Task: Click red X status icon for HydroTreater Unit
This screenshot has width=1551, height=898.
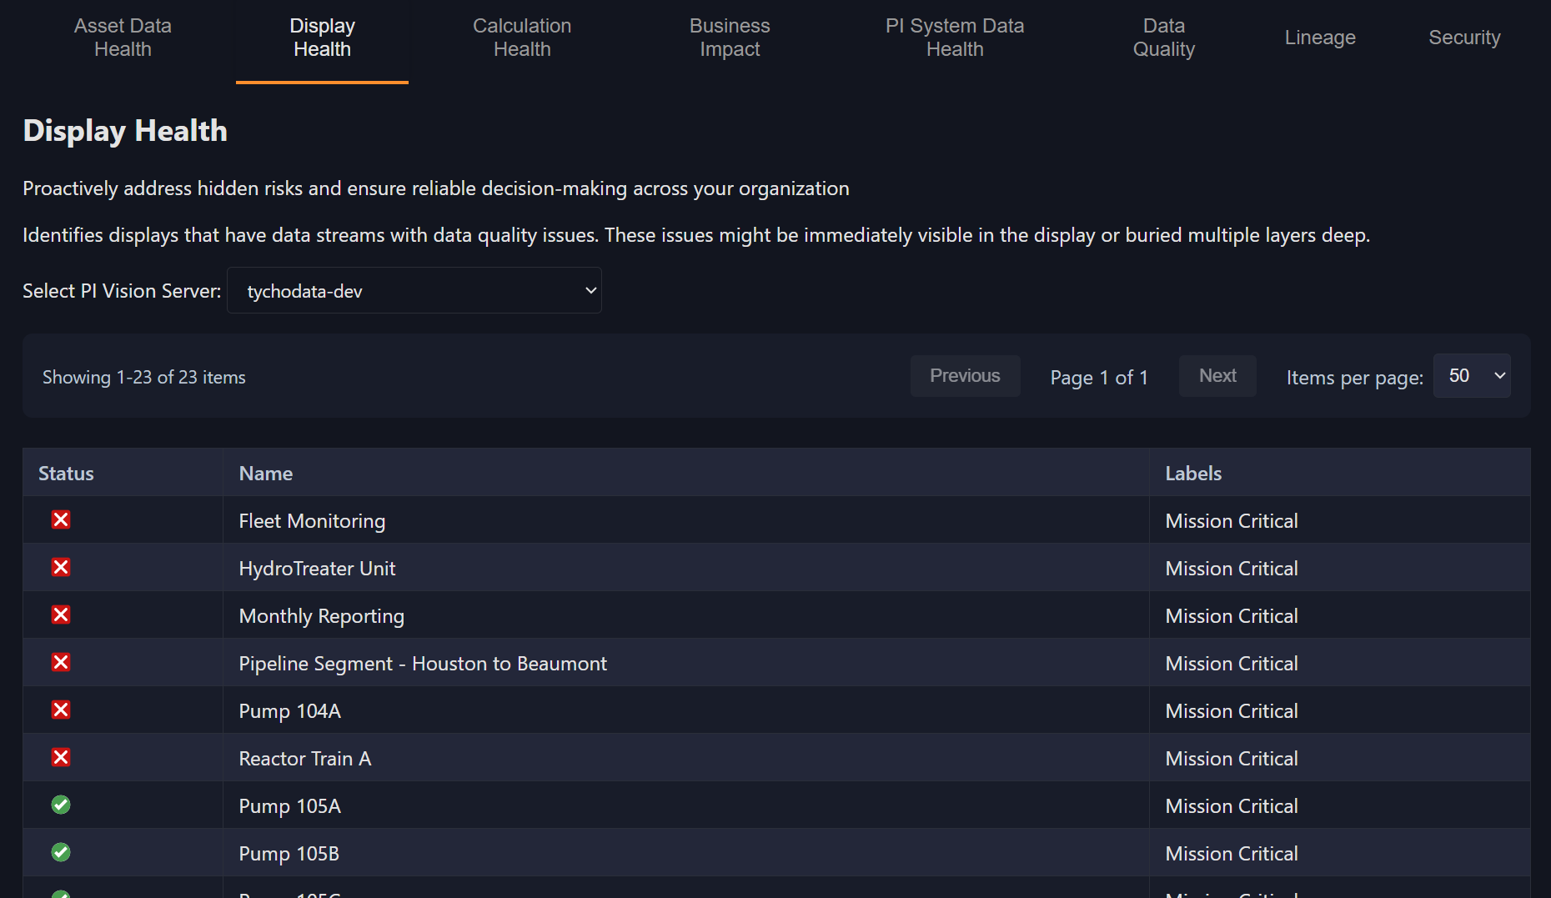Action: (61, 568)
